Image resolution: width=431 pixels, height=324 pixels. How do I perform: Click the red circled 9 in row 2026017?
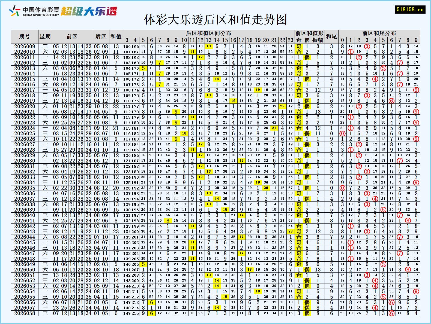click(x=416, y=90)
